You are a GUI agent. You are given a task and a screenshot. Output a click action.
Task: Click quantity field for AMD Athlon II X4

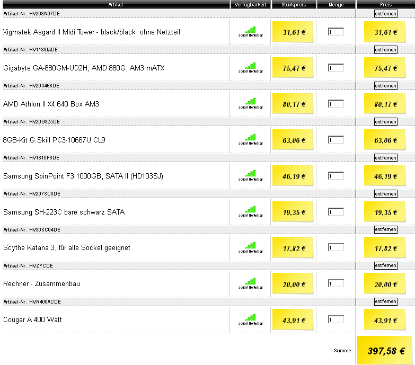pos(336,104)
